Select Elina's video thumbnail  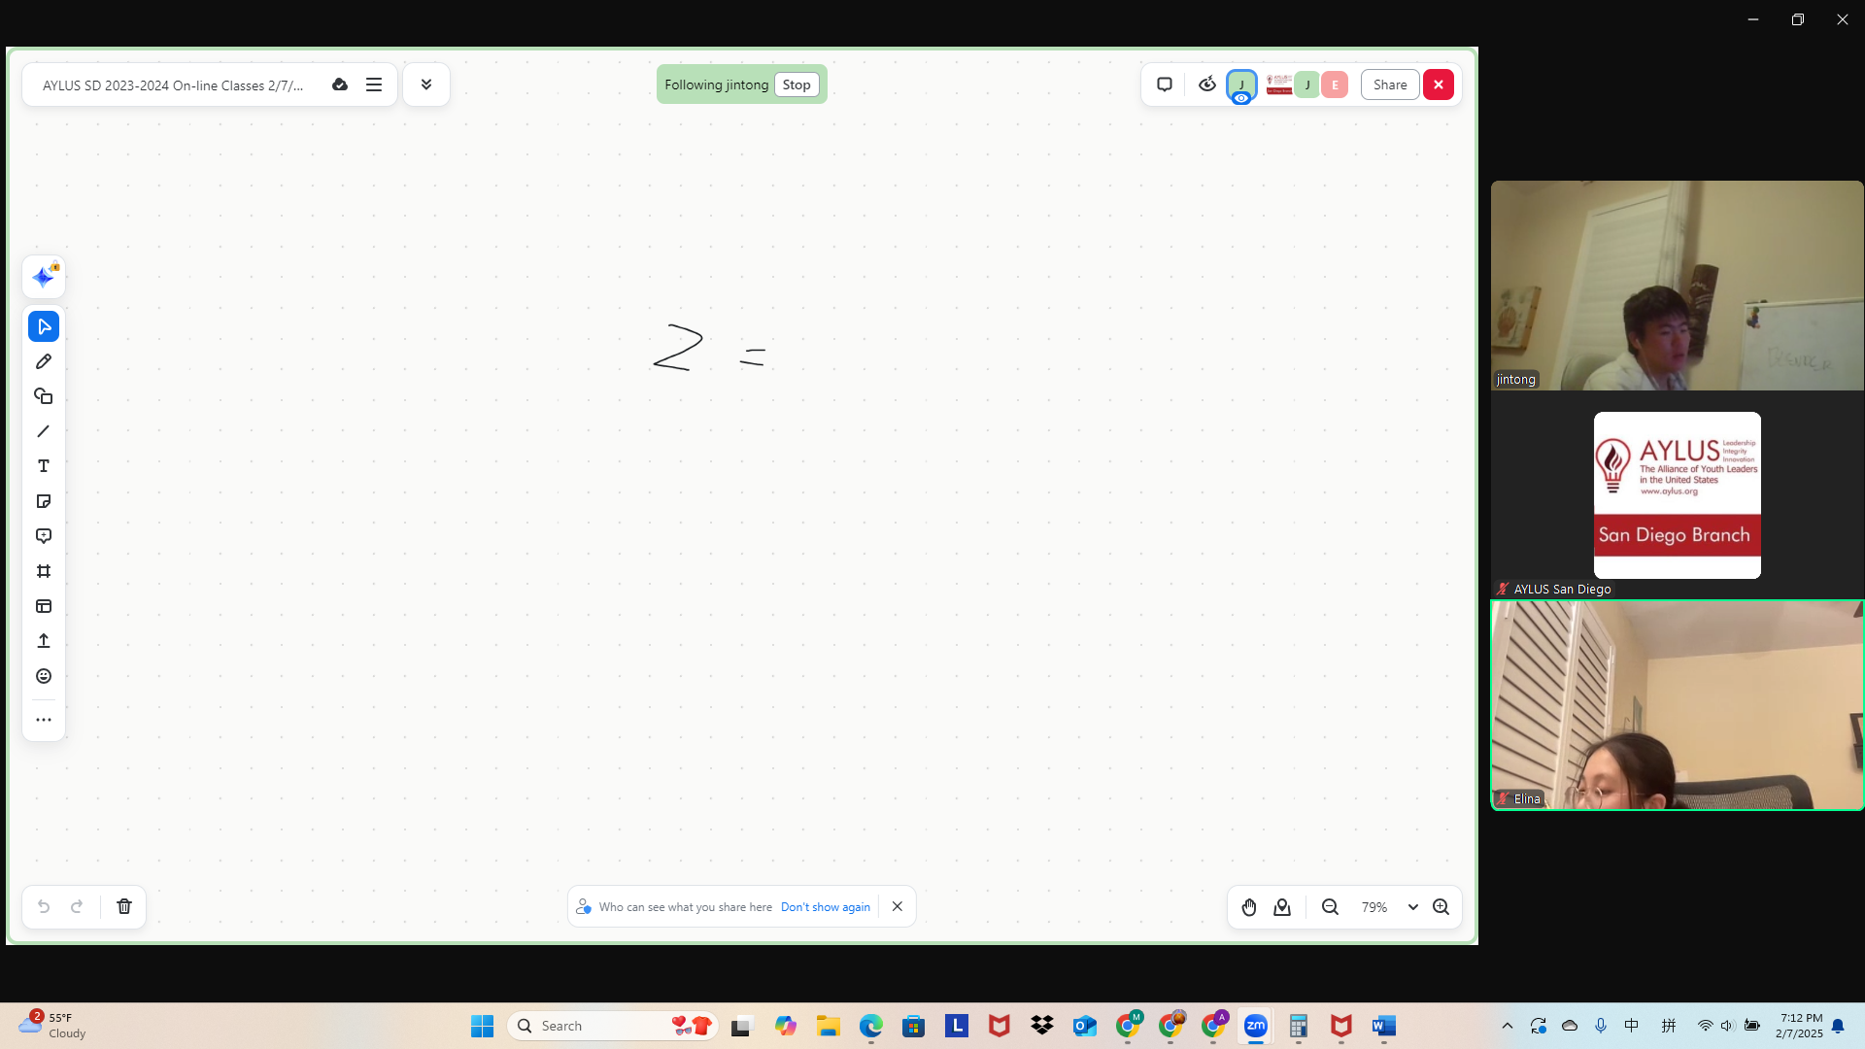(x=1678, y=705)
